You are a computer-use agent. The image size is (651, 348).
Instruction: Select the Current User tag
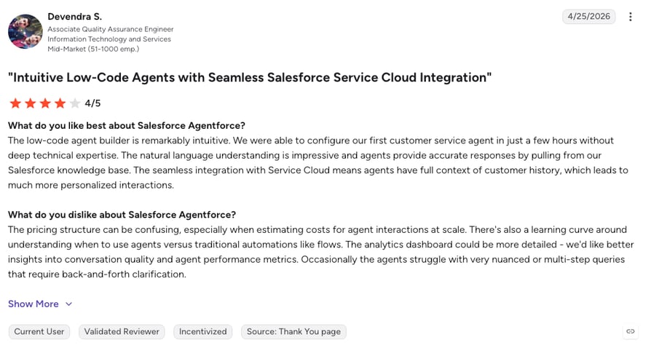tap(39, 331)
